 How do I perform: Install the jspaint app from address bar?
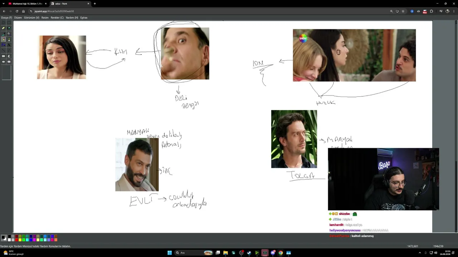pyautogui.click(x=397, y=11)
